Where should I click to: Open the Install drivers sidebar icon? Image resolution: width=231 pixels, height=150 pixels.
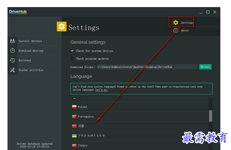pos(12,41)
